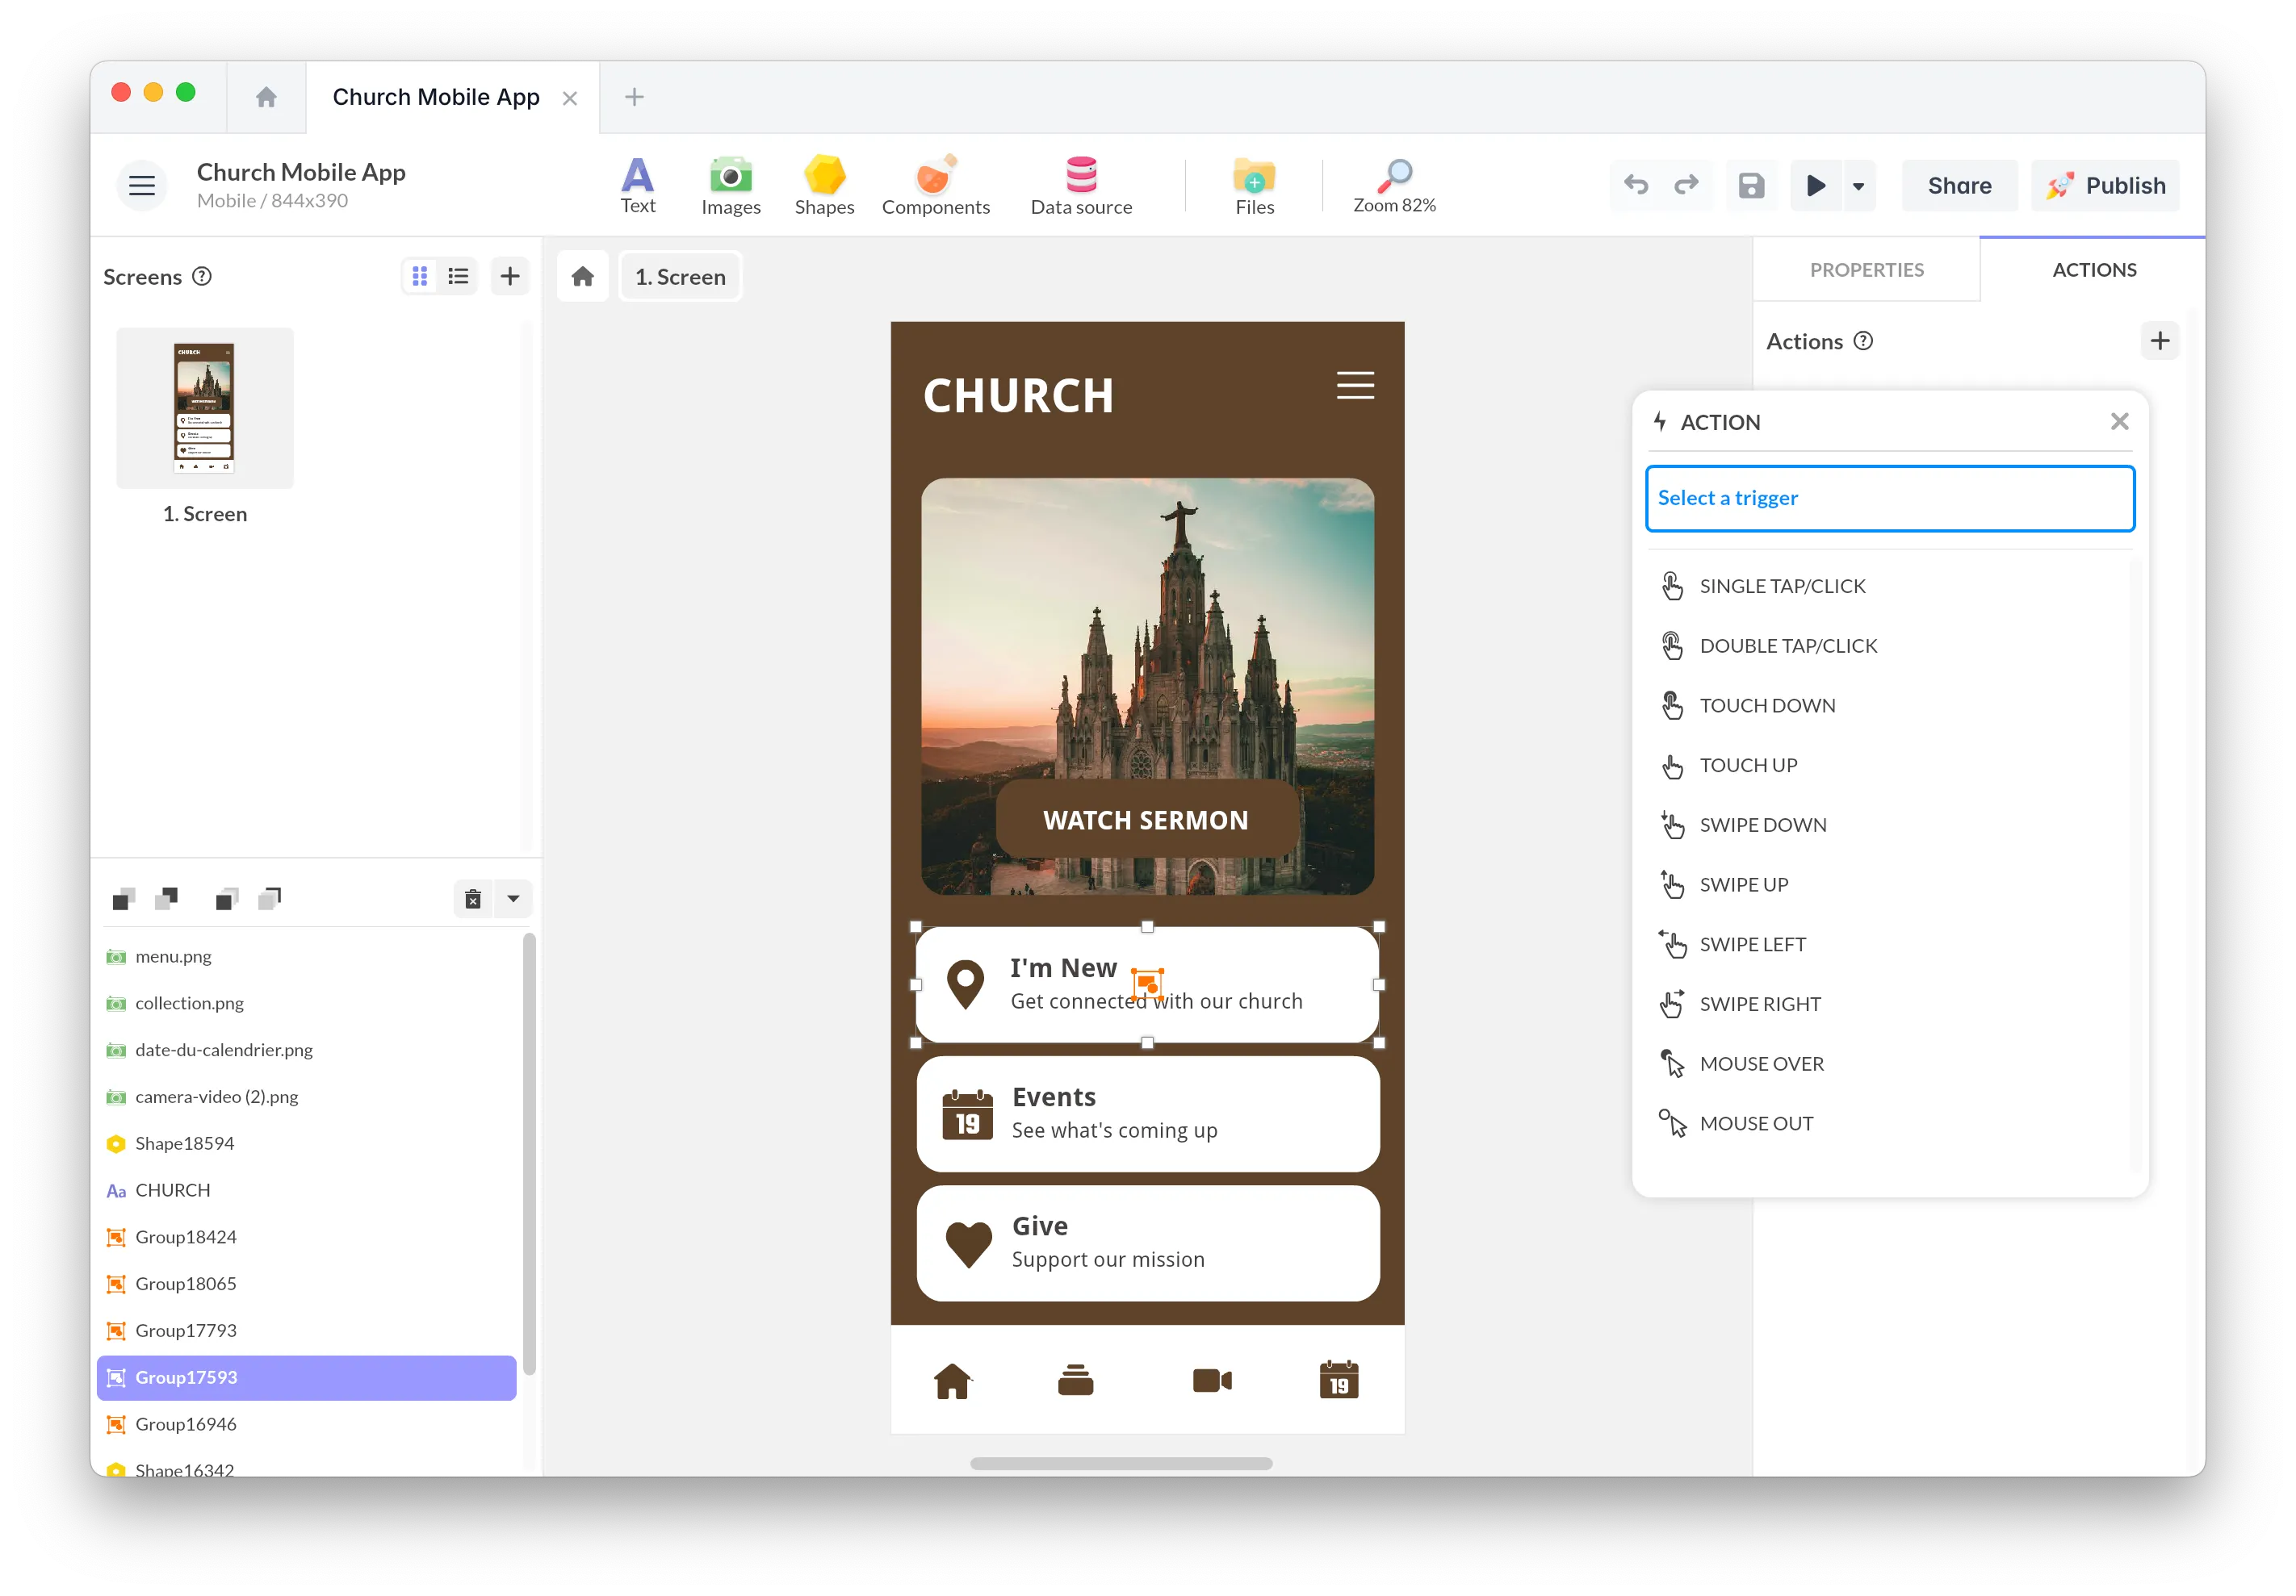Click the redo arrow
This screenshot has height=1596, width=2296.
coord(1686,185)
